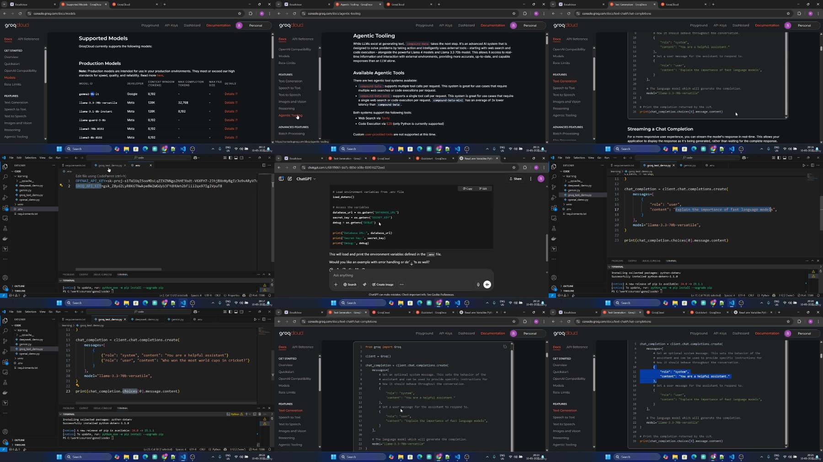Open Extensions view in VS Code showing API keys

click(x=5, y=208)
